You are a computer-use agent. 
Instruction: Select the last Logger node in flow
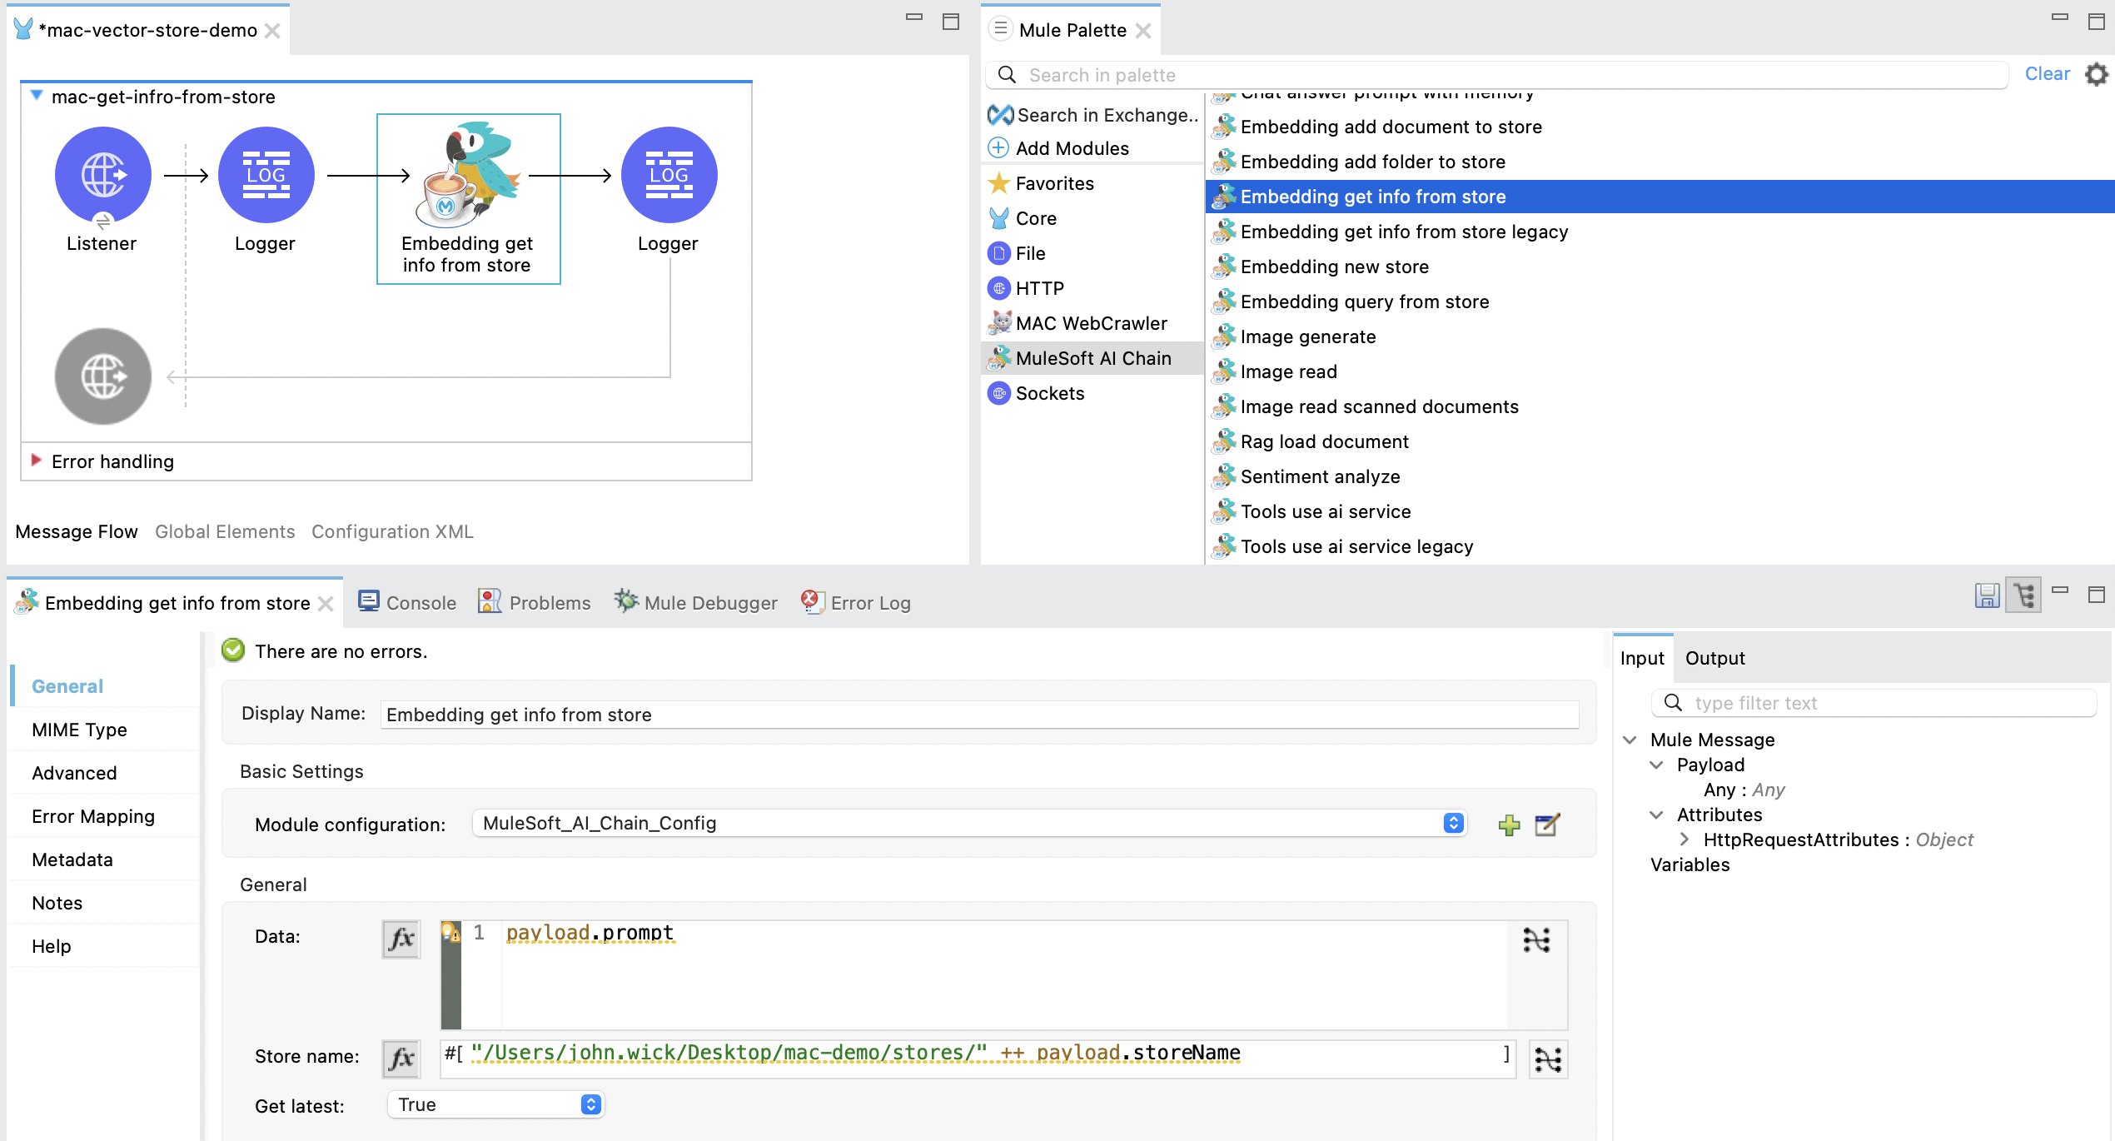pos(669,175)
